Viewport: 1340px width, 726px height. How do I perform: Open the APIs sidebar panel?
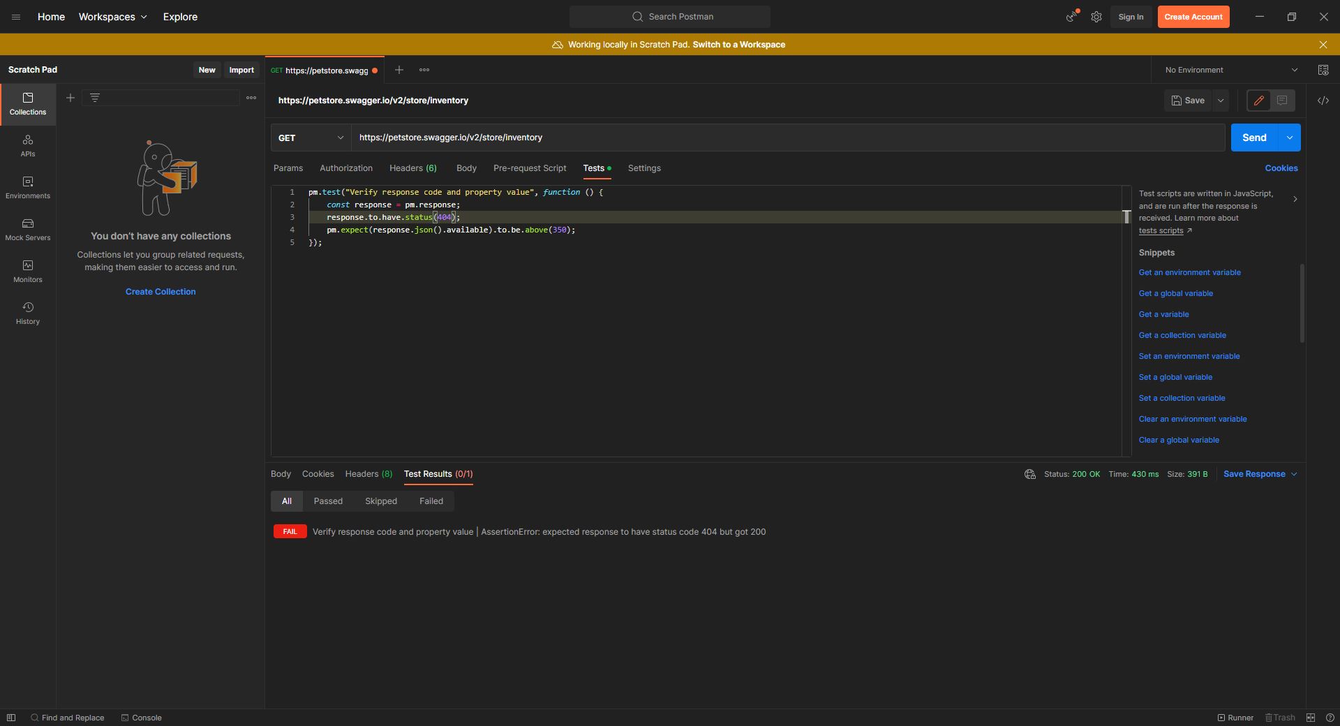tap(28, 146)
